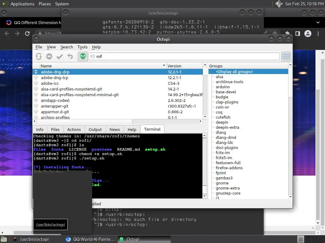Select the firefox-addons group
325x243 pixels.
pos(229,168)
